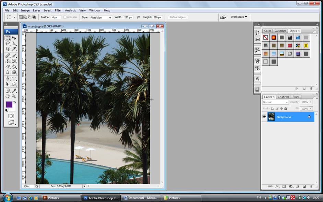
Task: Toggle Quick Mask mode
Action: click(11, 116)
